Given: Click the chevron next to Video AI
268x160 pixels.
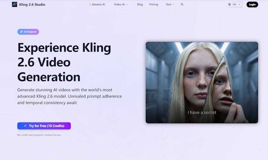Looking at the screenshot, I should click(127, 5).
